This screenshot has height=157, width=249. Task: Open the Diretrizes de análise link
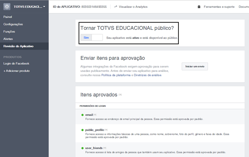(x=147, y=75)
